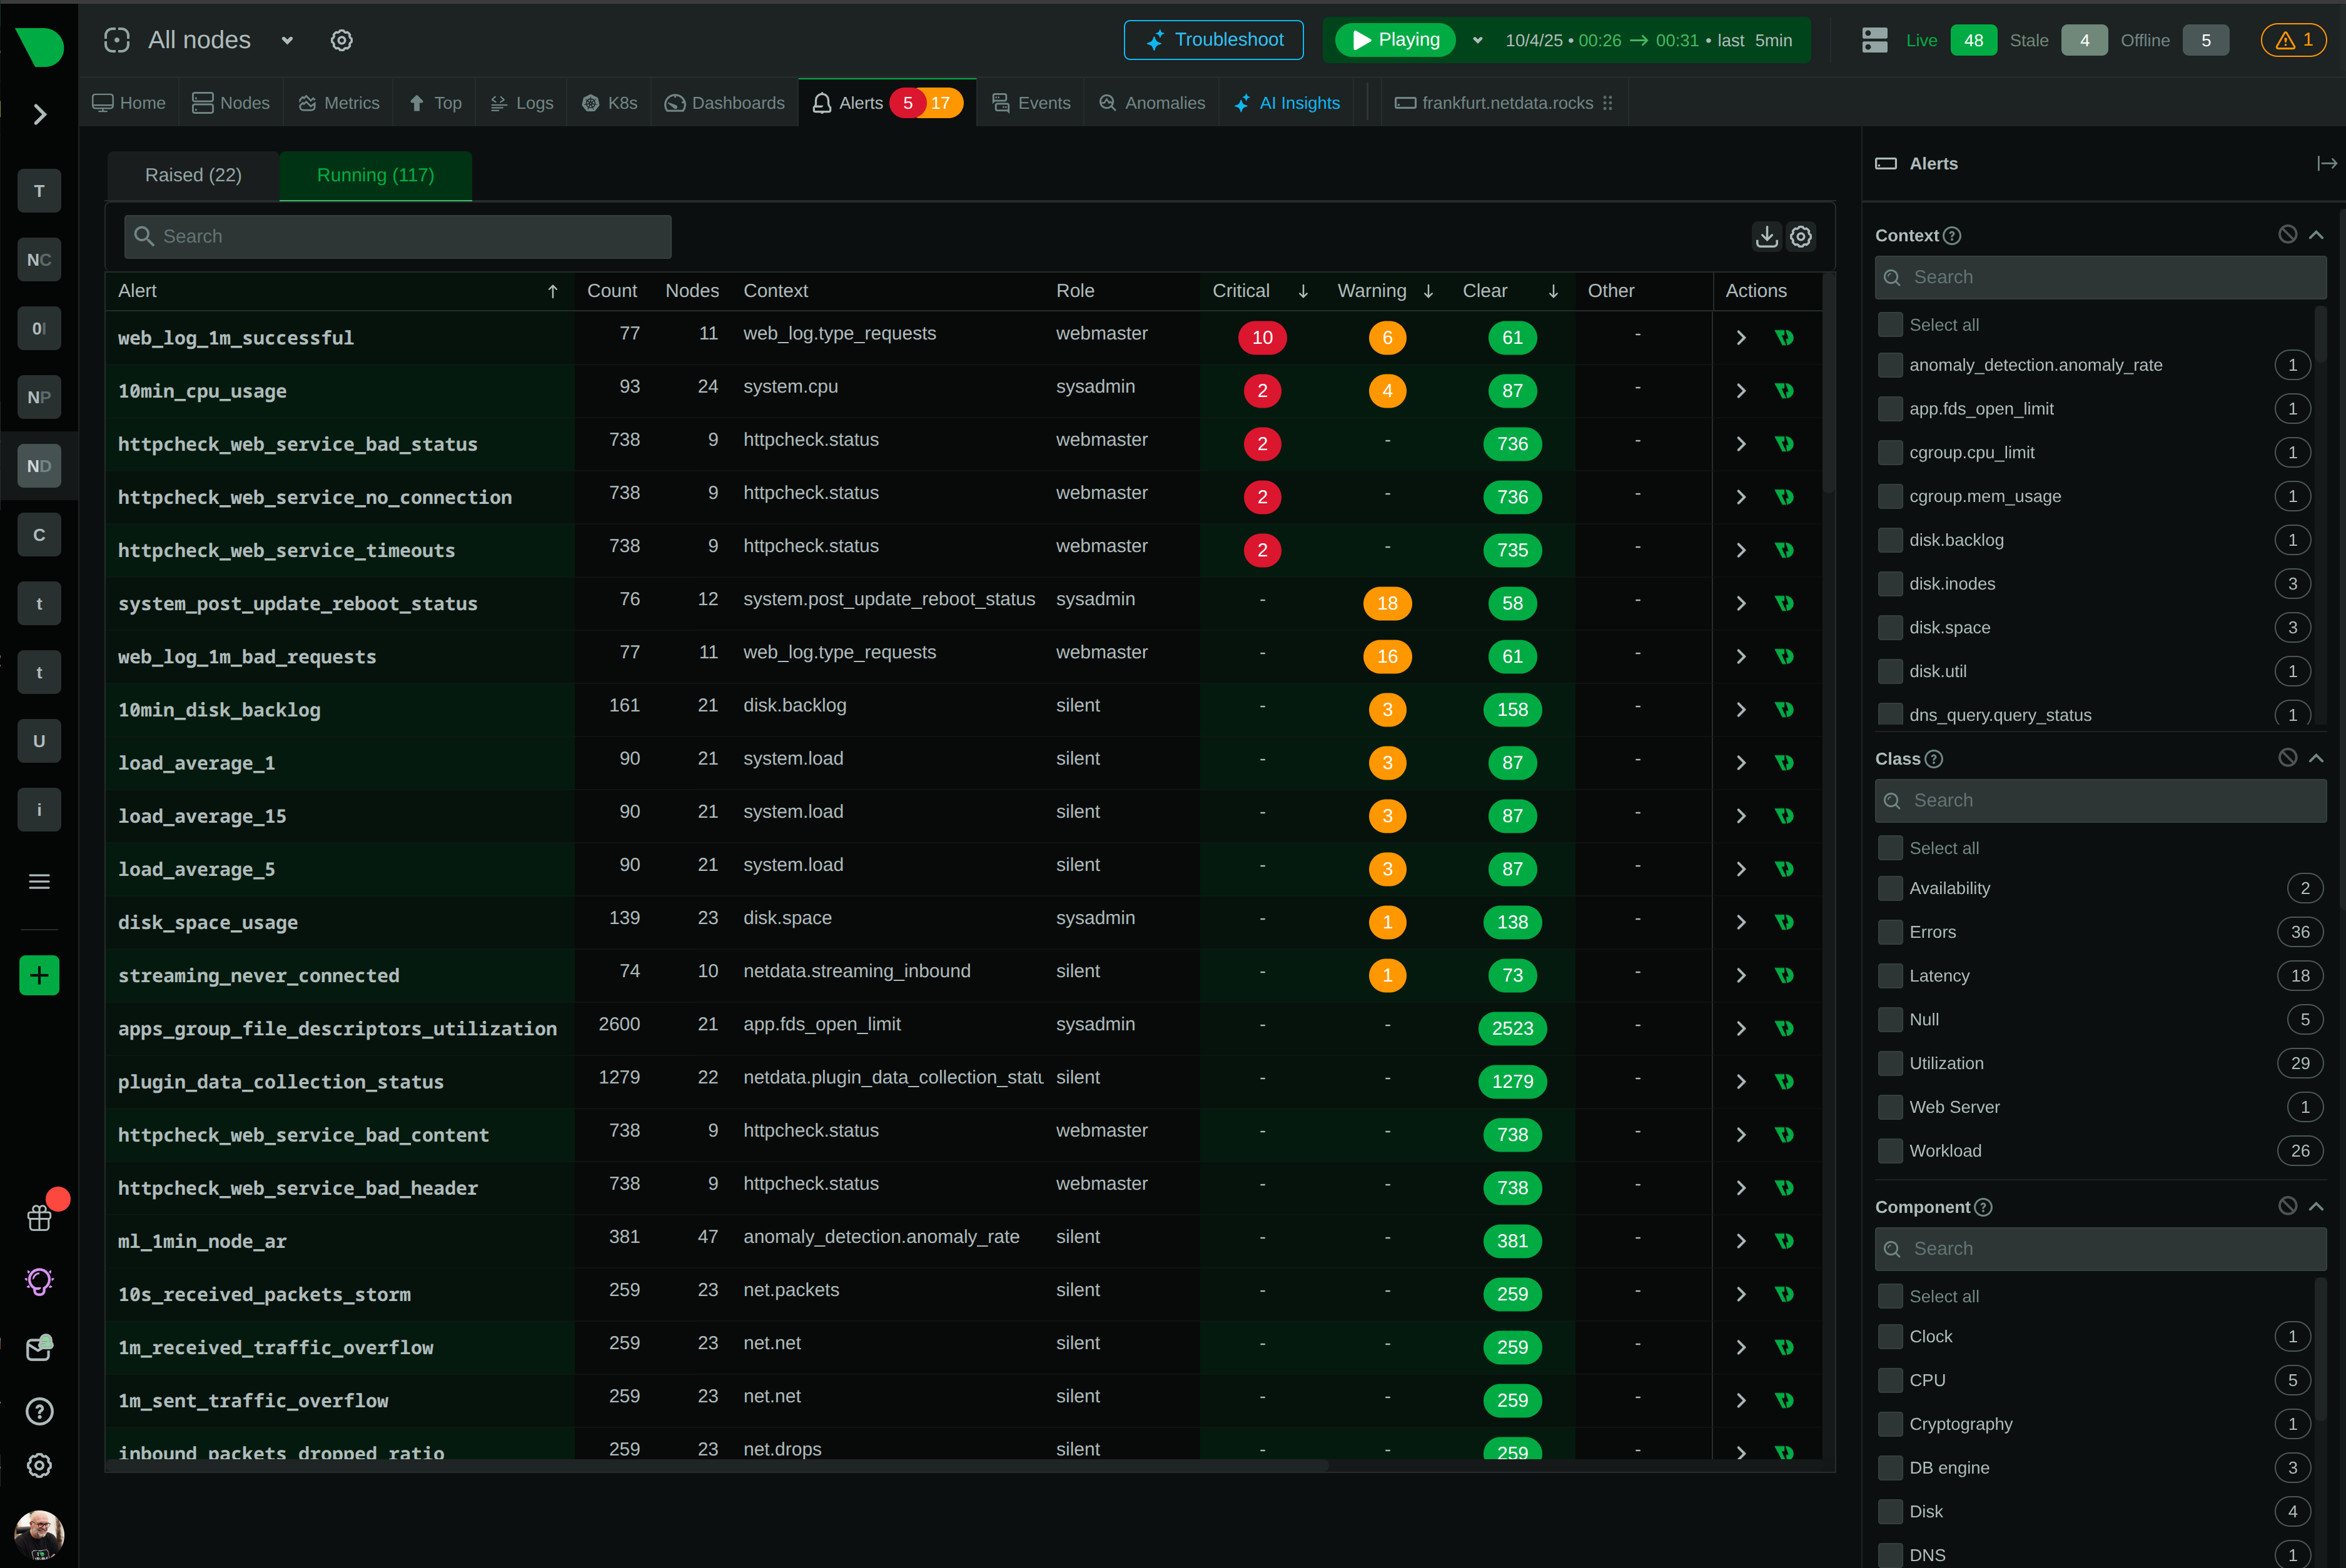The height and width of the screenshot is (1568, 2346).
Task: Open the alerts table settings gear icon
Action: (x=1801, y=236)
